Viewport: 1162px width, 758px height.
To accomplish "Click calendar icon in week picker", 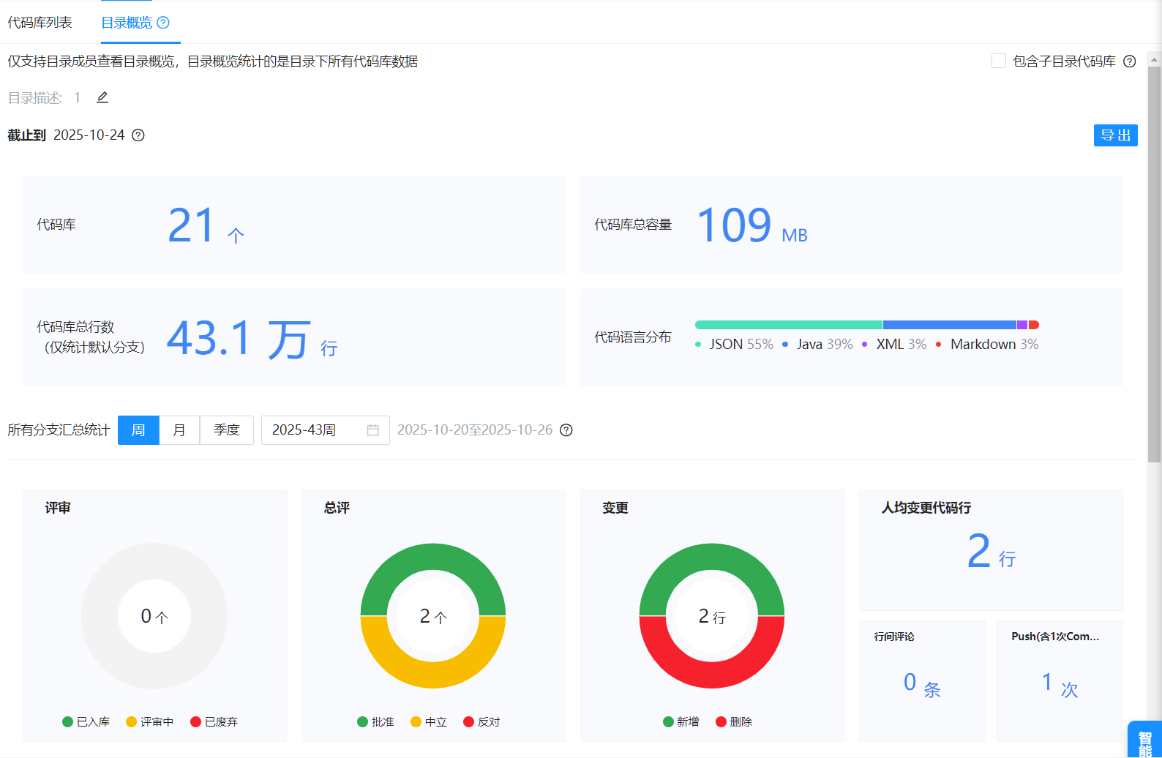I will pyautogui.click(x=372, y=430).
